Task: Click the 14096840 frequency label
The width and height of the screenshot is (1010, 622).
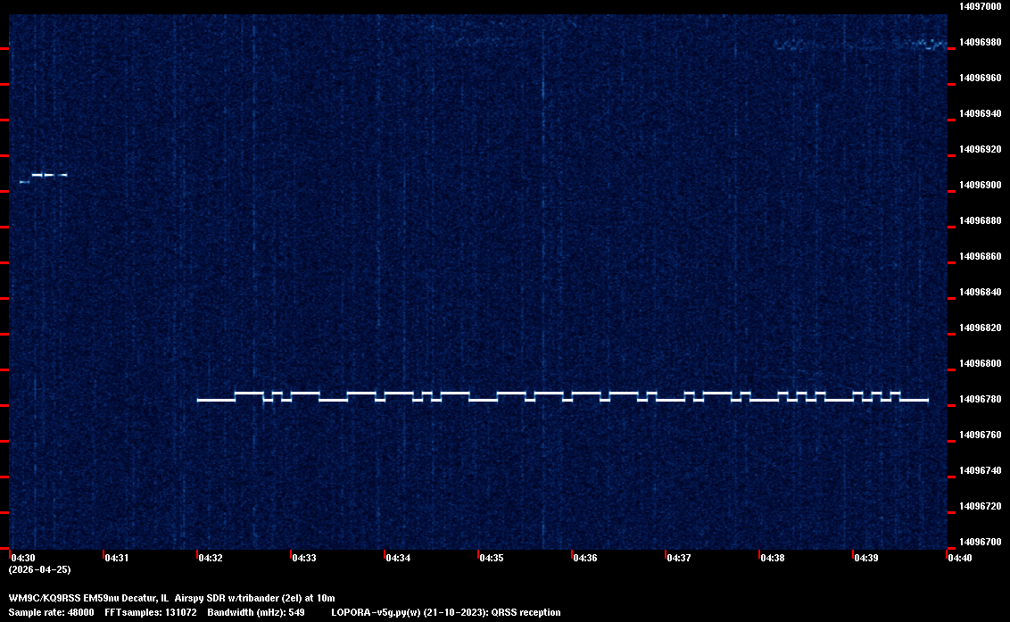Action: point(980,292)
